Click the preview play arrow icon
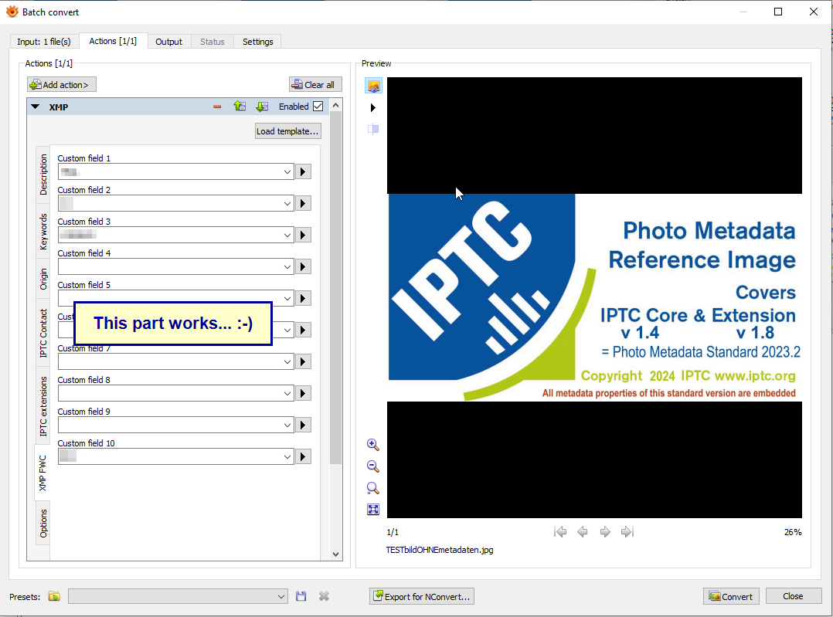This screenshot has width=833, height=617. [x=373, y=108]
